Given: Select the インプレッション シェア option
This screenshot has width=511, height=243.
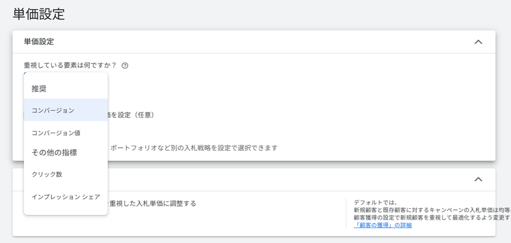Looking at the screenshot, I should pyautogui.click(x=65, y=197).
